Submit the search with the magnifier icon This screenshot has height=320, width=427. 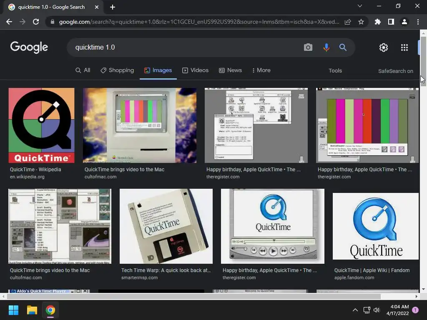tap(343, 47)
